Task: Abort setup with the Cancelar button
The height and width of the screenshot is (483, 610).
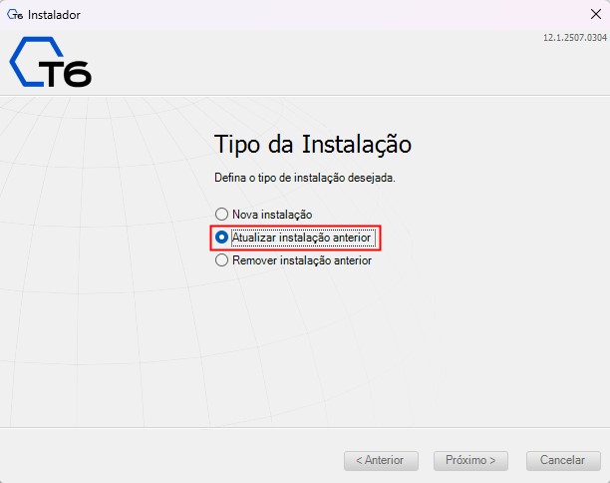Action: (563, 461)
